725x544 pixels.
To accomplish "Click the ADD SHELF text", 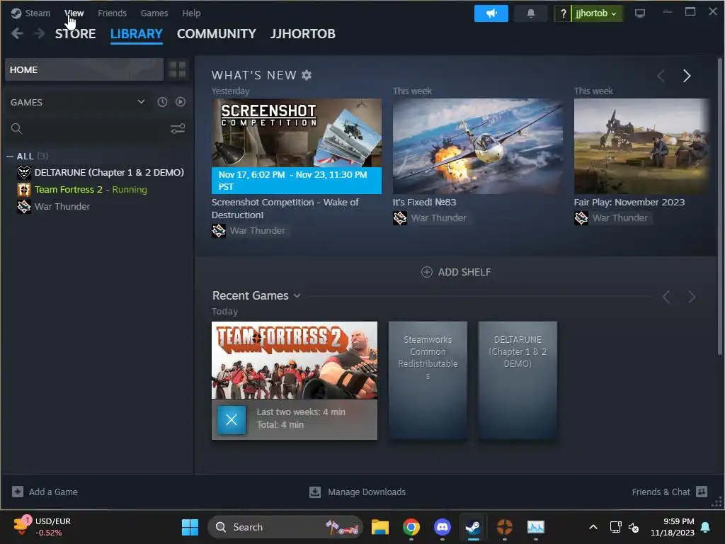I will tap(464, 272).
